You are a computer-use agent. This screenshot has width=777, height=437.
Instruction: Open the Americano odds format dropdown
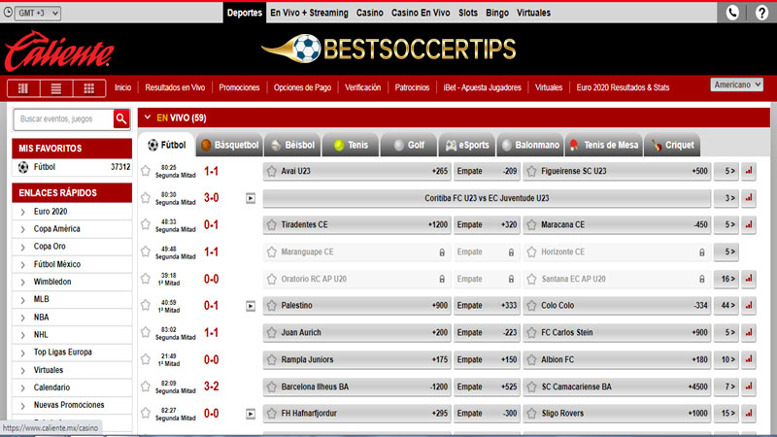(x=737, y=84)
